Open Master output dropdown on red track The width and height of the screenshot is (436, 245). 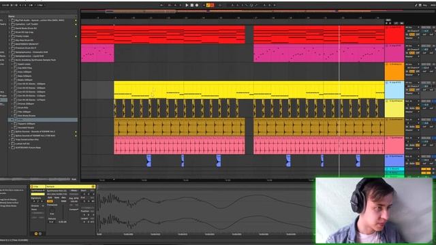click(x=412, y=38)
